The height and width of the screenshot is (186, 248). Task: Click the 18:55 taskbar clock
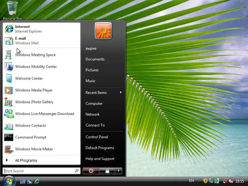239,181
